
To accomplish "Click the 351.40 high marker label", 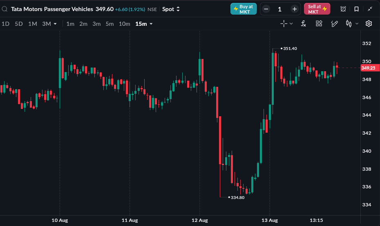I will (290, 49).
